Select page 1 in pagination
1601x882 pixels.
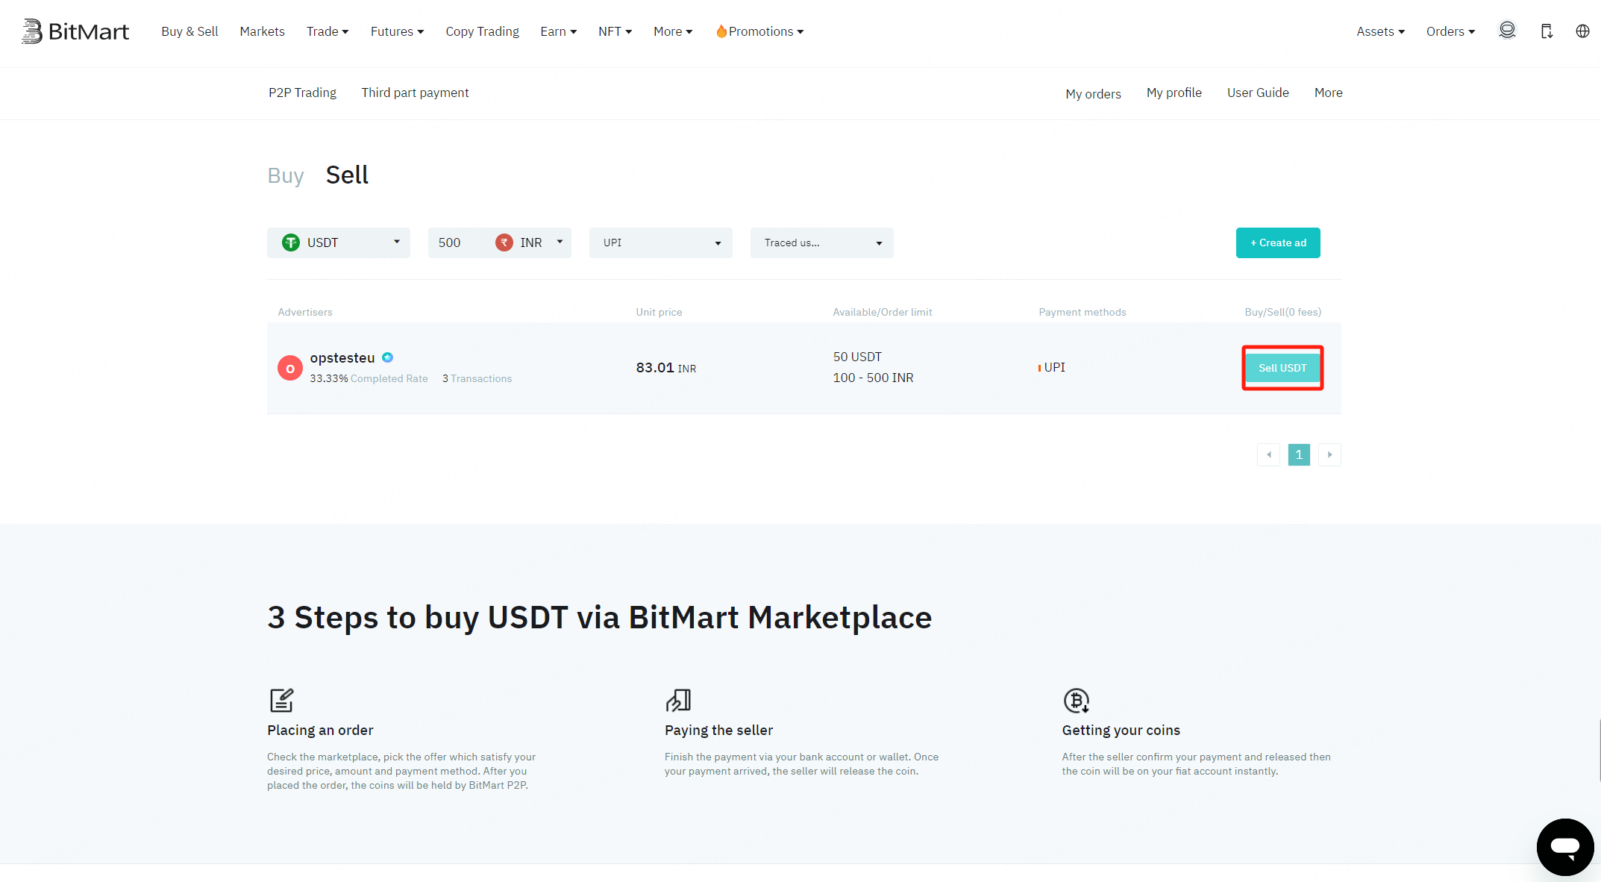[1299, 454]
